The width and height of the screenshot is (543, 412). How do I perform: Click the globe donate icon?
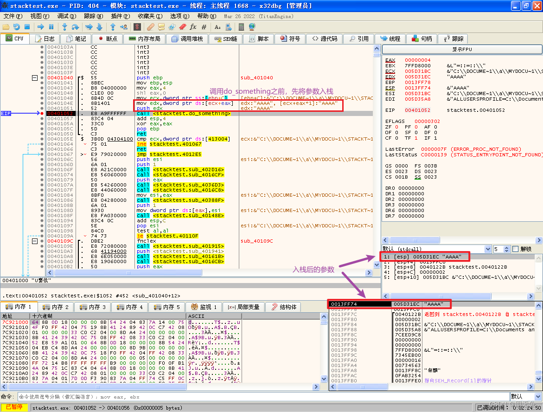[252, 27]
